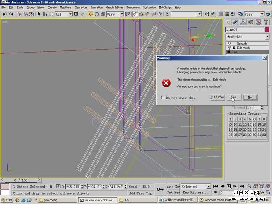This screenshot has height=204, width=272.
Task: Click the Use Pivot Point Center icon
Action: (128, 14)
